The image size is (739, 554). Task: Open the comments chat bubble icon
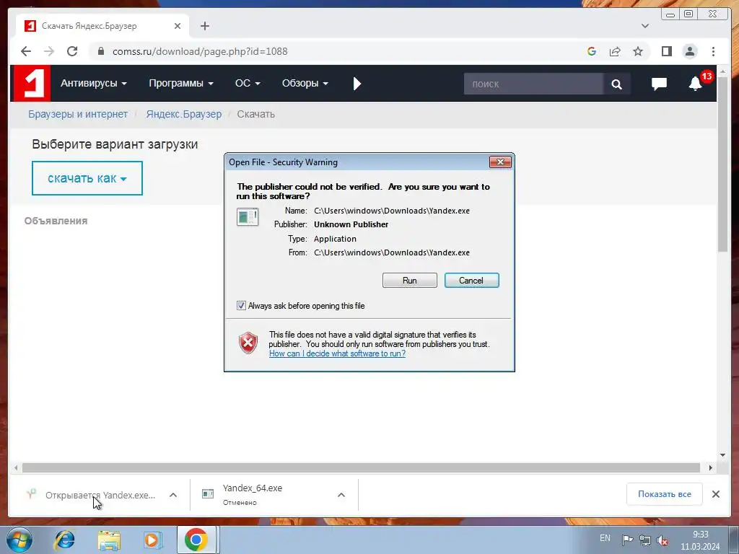click(659, 84)
